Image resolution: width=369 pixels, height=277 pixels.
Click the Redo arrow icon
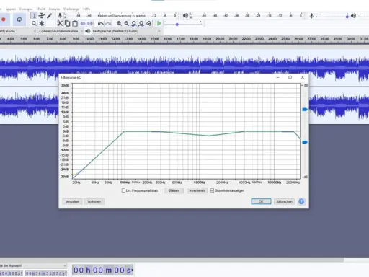point(108,23)
